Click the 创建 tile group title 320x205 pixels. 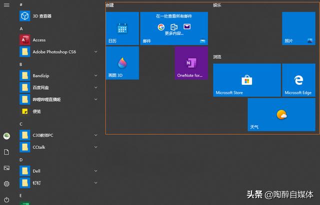tap(110, 5)
